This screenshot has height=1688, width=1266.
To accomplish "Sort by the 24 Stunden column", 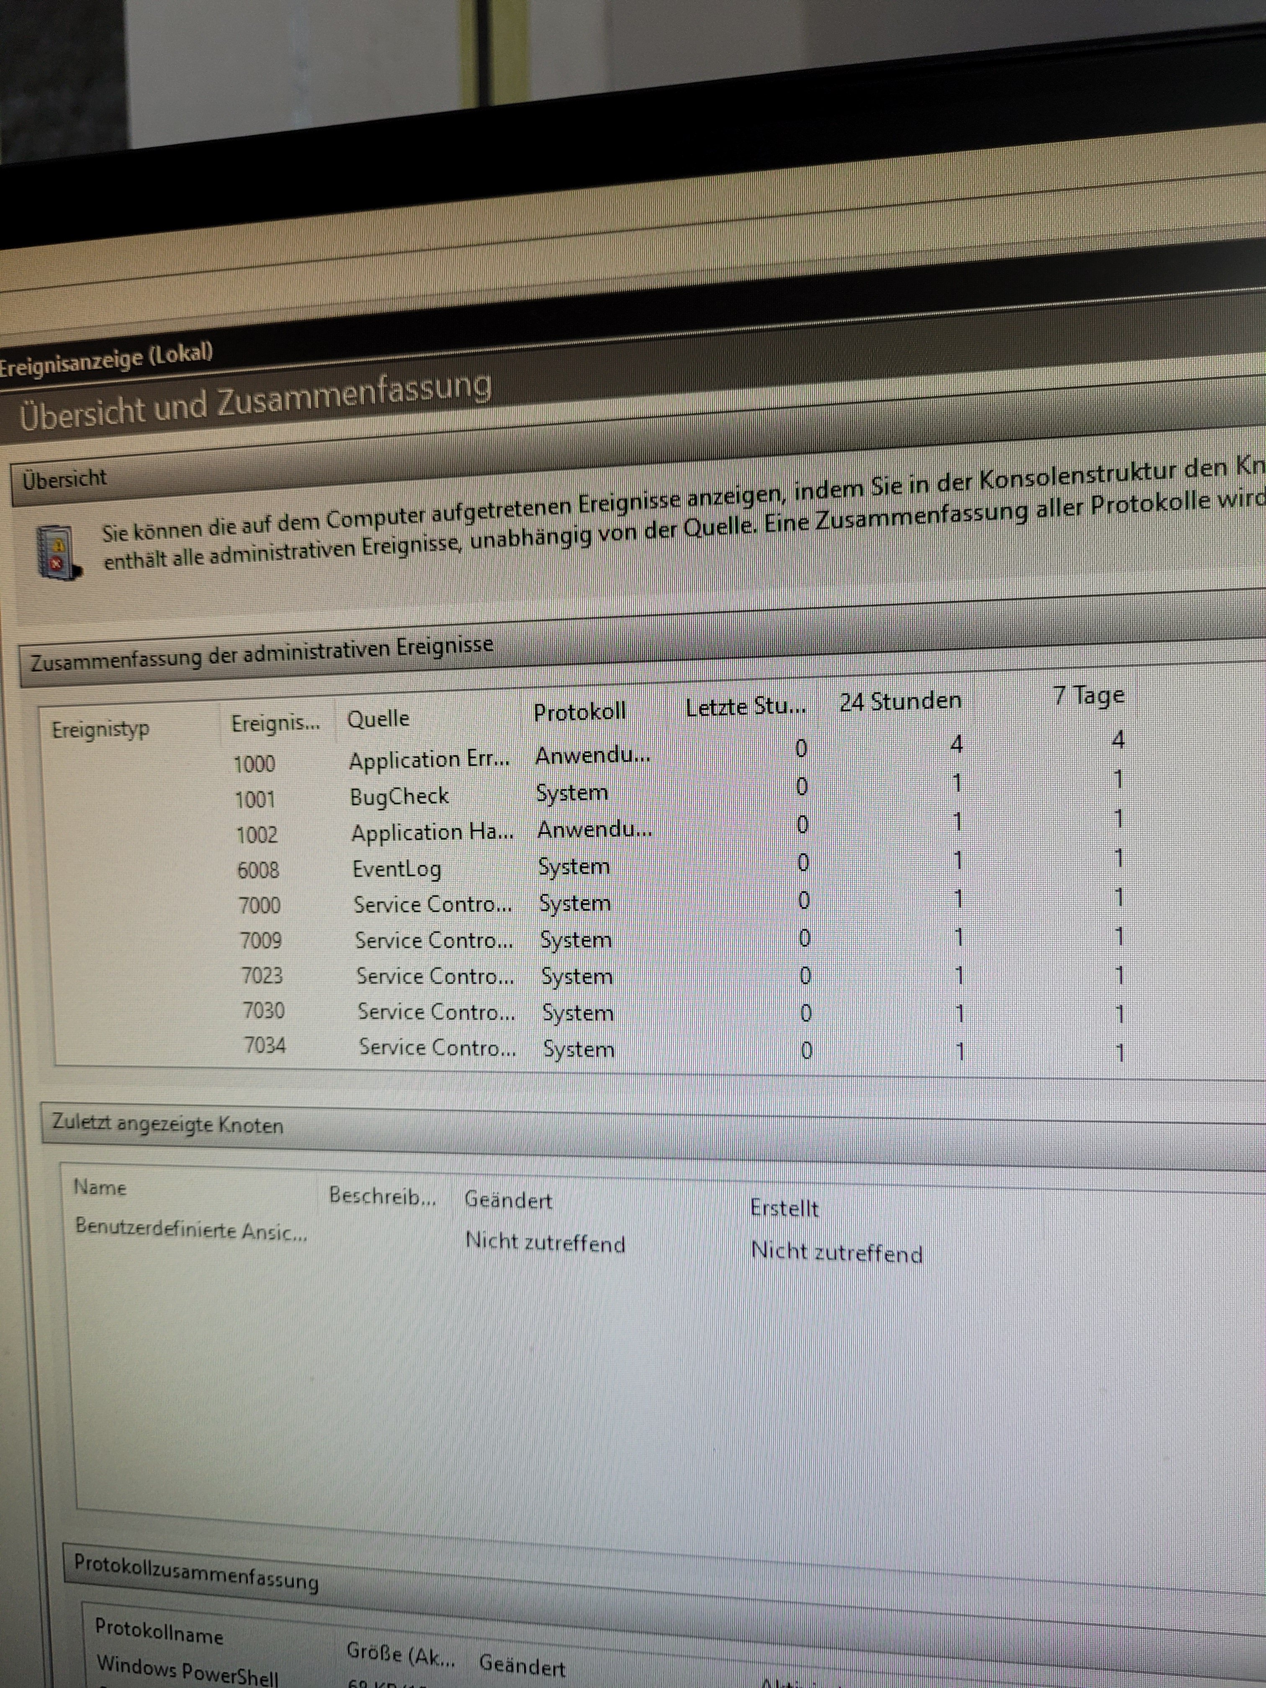I will coord(900,700).
